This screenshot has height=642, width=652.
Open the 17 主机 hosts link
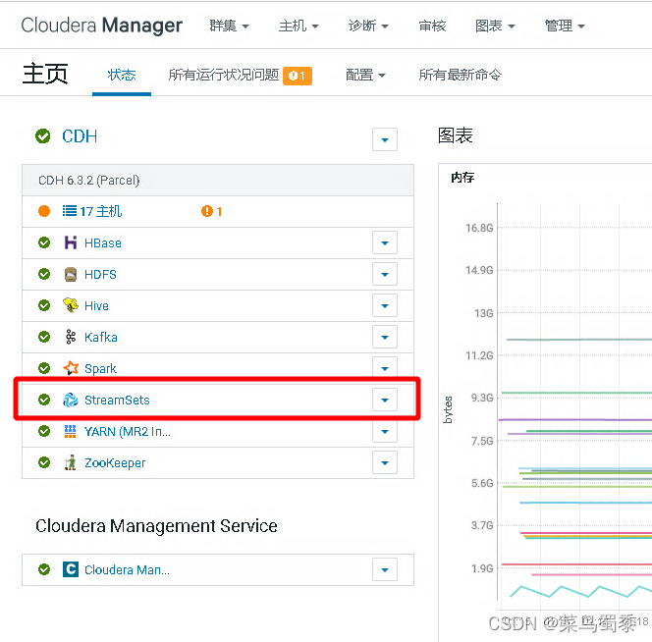point(100,211)
